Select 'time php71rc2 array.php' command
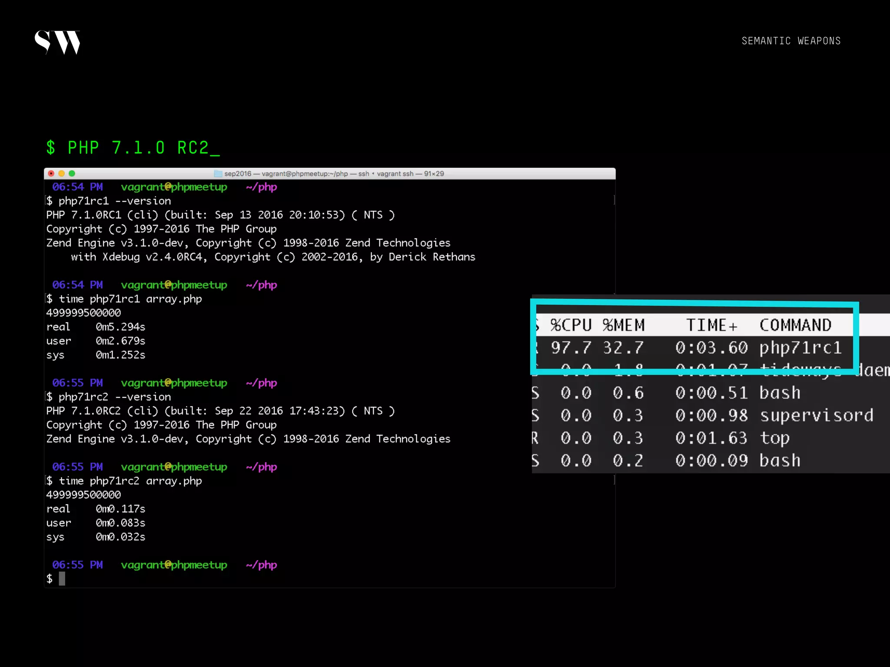890x667 pixels. click(x=124, y=481)
